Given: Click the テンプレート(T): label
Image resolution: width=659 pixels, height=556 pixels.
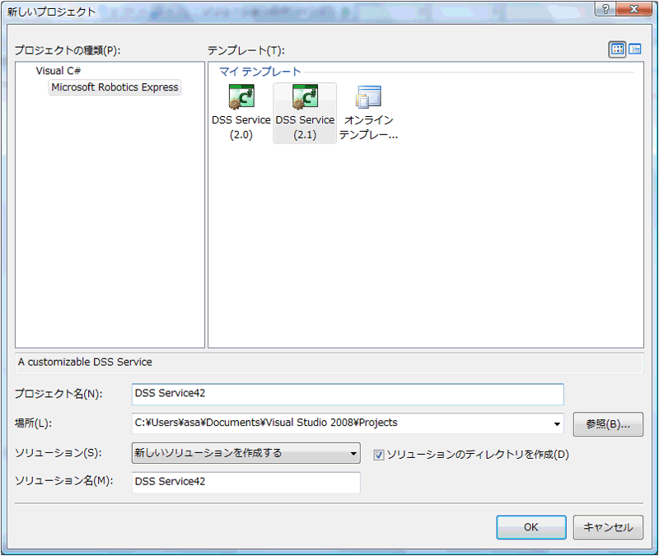Looking at the screenshot, I should (245, 50).
